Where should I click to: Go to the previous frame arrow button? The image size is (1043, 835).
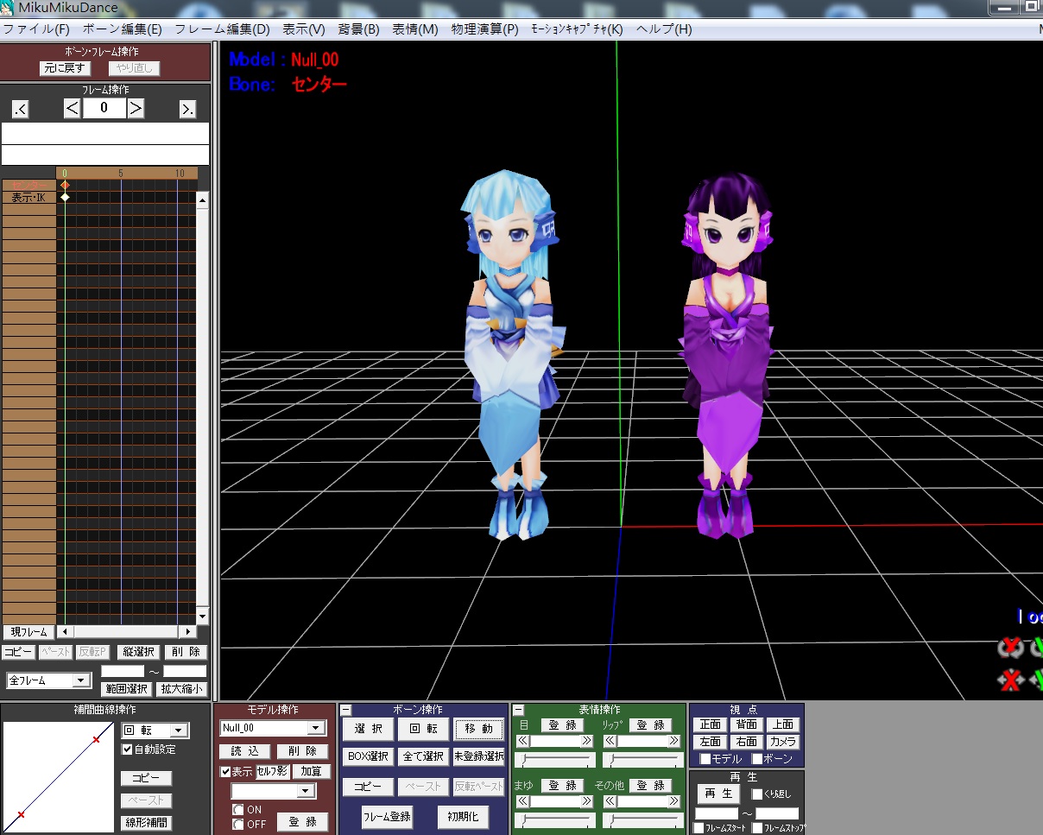point(73,108)
